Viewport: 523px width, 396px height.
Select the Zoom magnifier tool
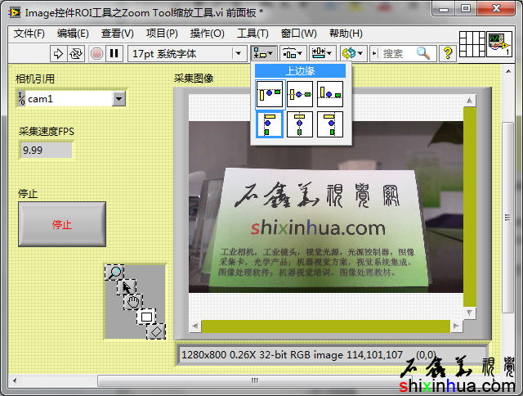pos(115,272)
